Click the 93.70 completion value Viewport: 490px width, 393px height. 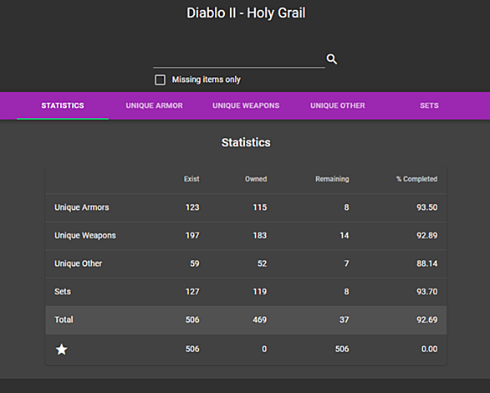click(427, 292)
